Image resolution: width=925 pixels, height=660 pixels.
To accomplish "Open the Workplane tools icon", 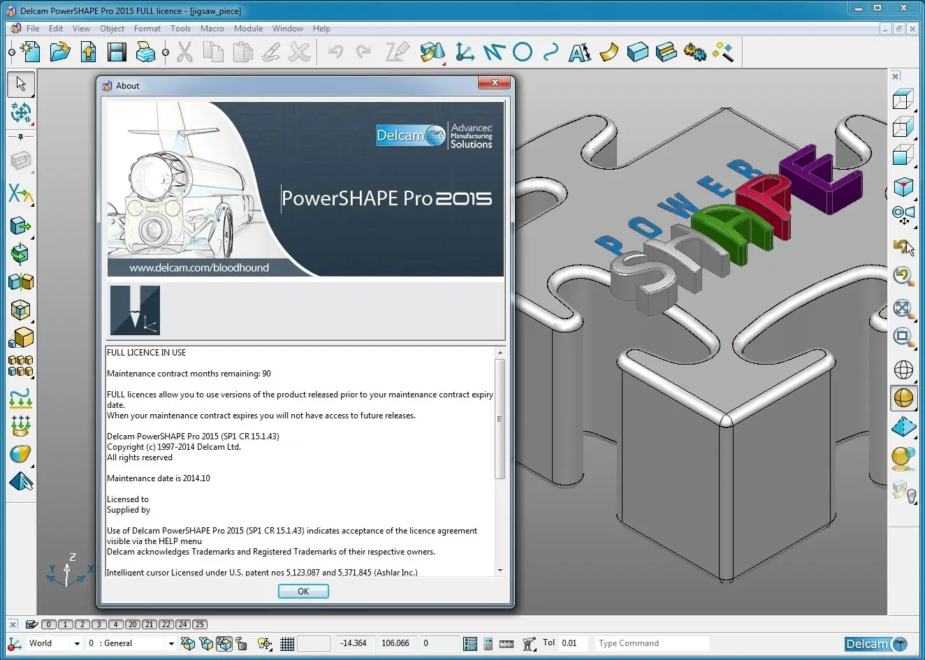I will click(x=465, y=52).
